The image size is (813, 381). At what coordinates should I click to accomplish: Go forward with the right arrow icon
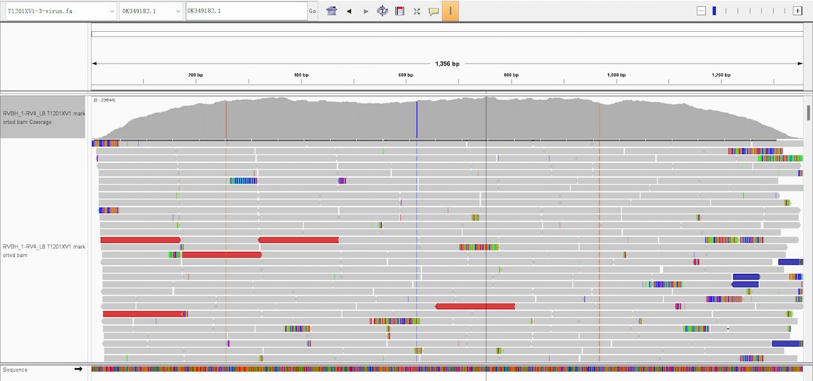(x=366, y=11)
